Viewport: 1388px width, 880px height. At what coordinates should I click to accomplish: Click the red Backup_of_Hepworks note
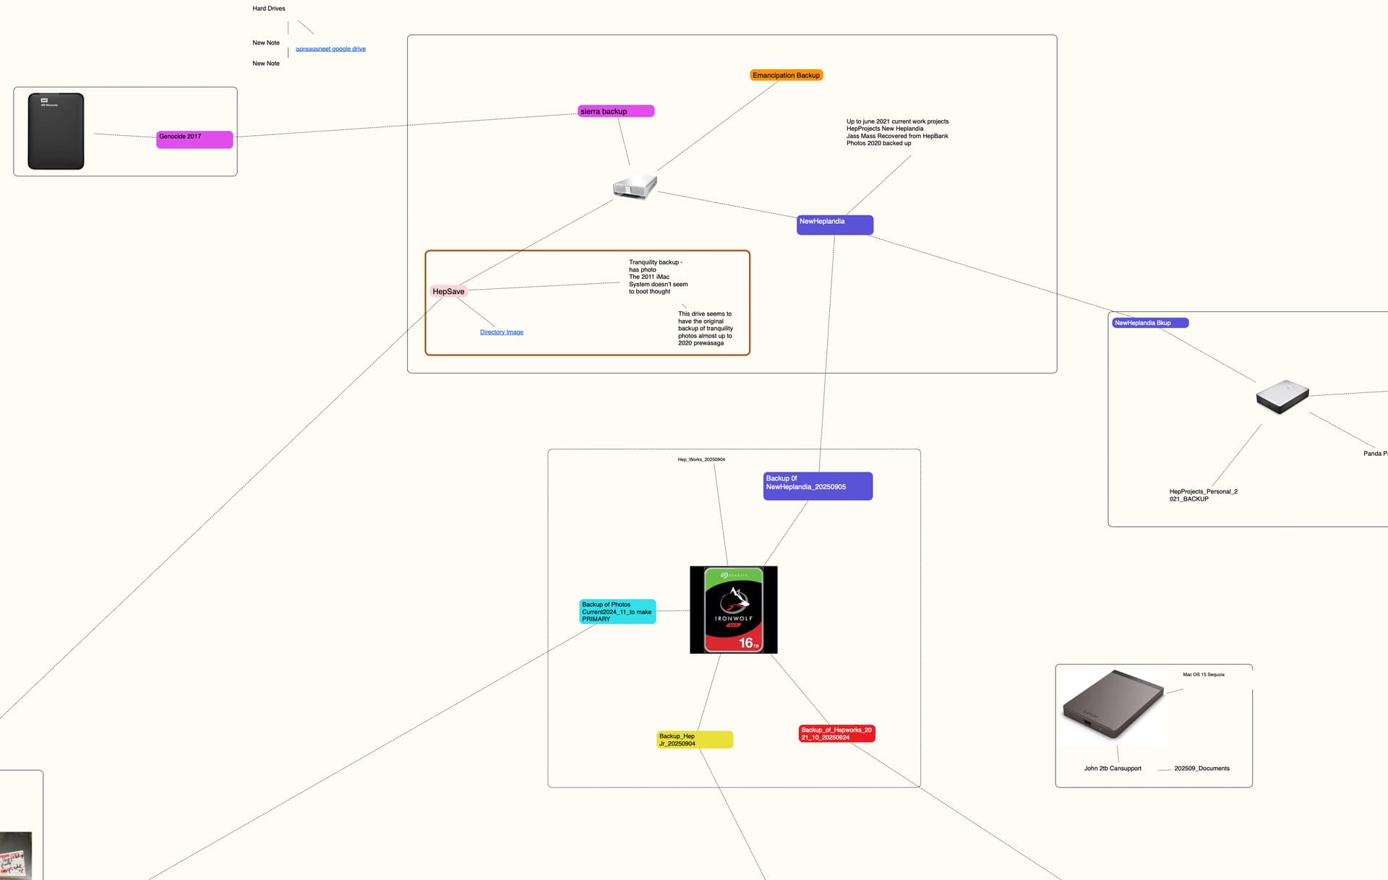(x=836, y=733)
